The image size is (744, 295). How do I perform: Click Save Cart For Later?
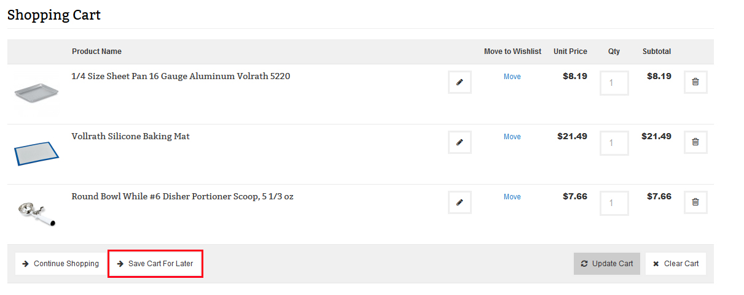click(x=155, y=264)
